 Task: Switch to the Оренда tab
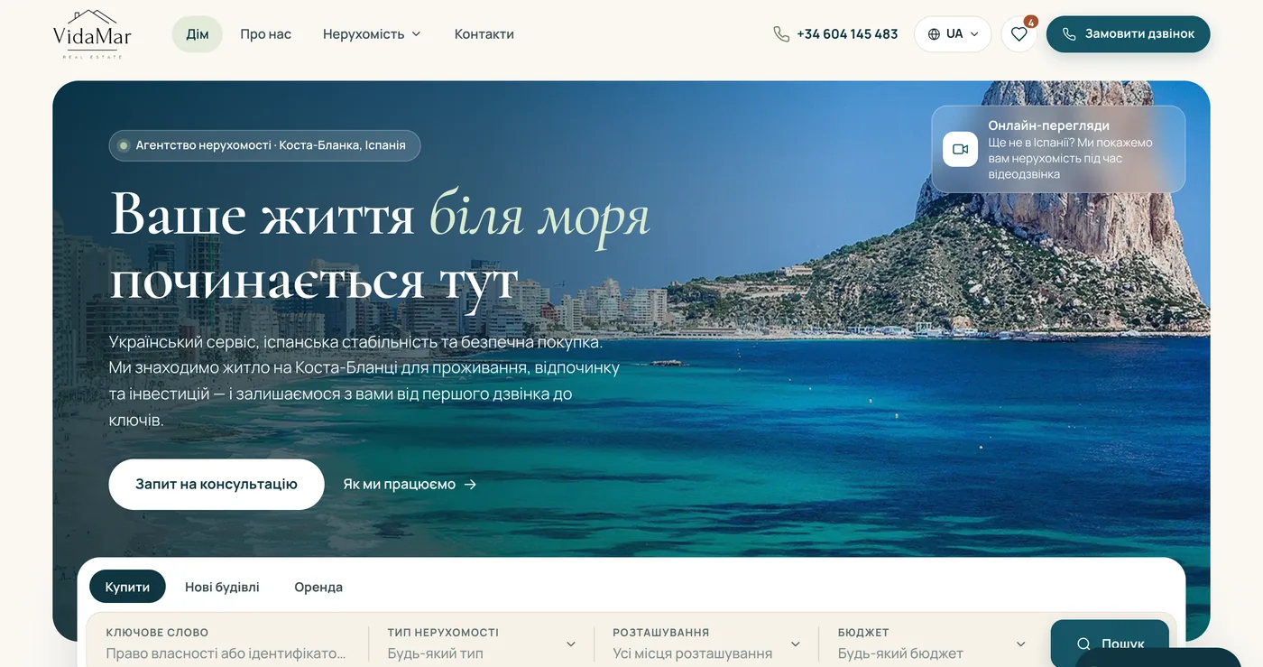(x=318, y=587)
